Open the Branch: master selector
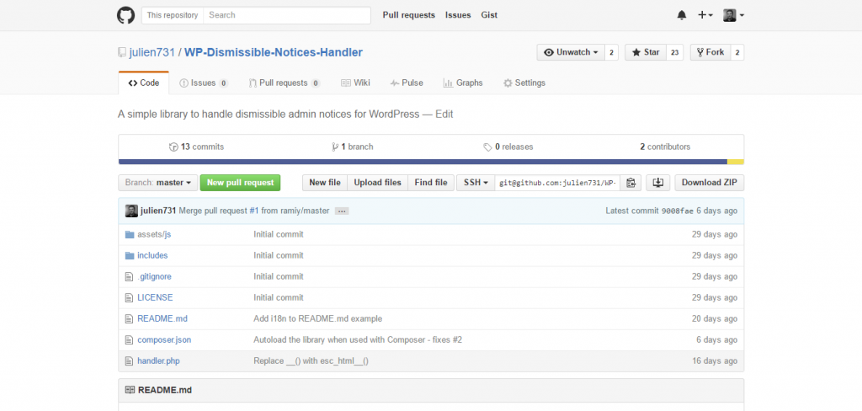The image size is (862, 411). [157, 183]
